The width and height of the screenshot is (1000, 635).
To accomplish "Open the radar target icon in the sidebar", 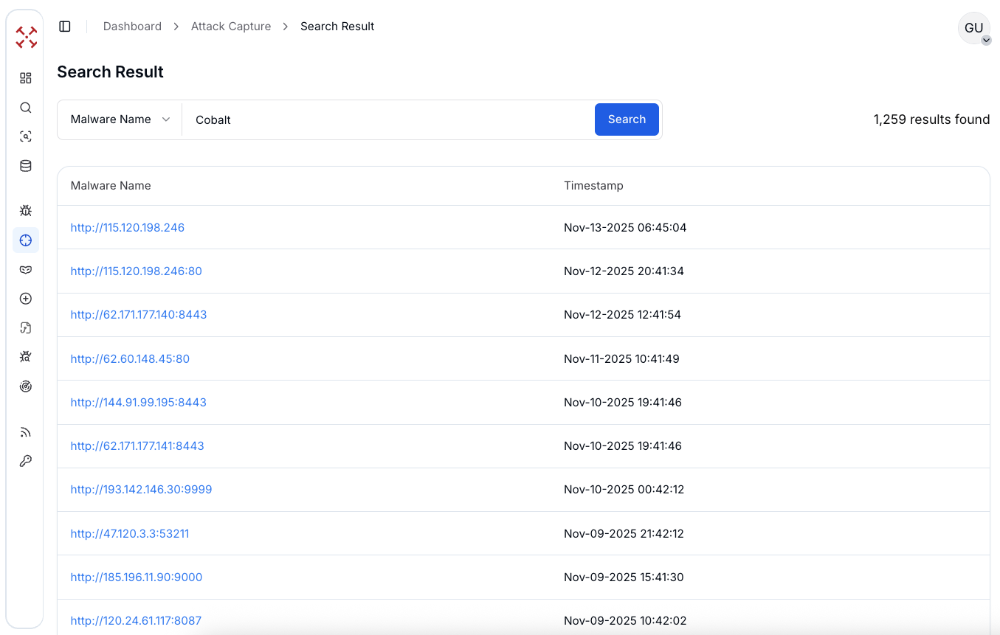I will coord(25,386).
